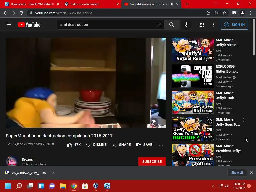Start voice search with the microphone icon
Image resolution: width=256 pixels, height=192 pixels.
pos(186,25)
